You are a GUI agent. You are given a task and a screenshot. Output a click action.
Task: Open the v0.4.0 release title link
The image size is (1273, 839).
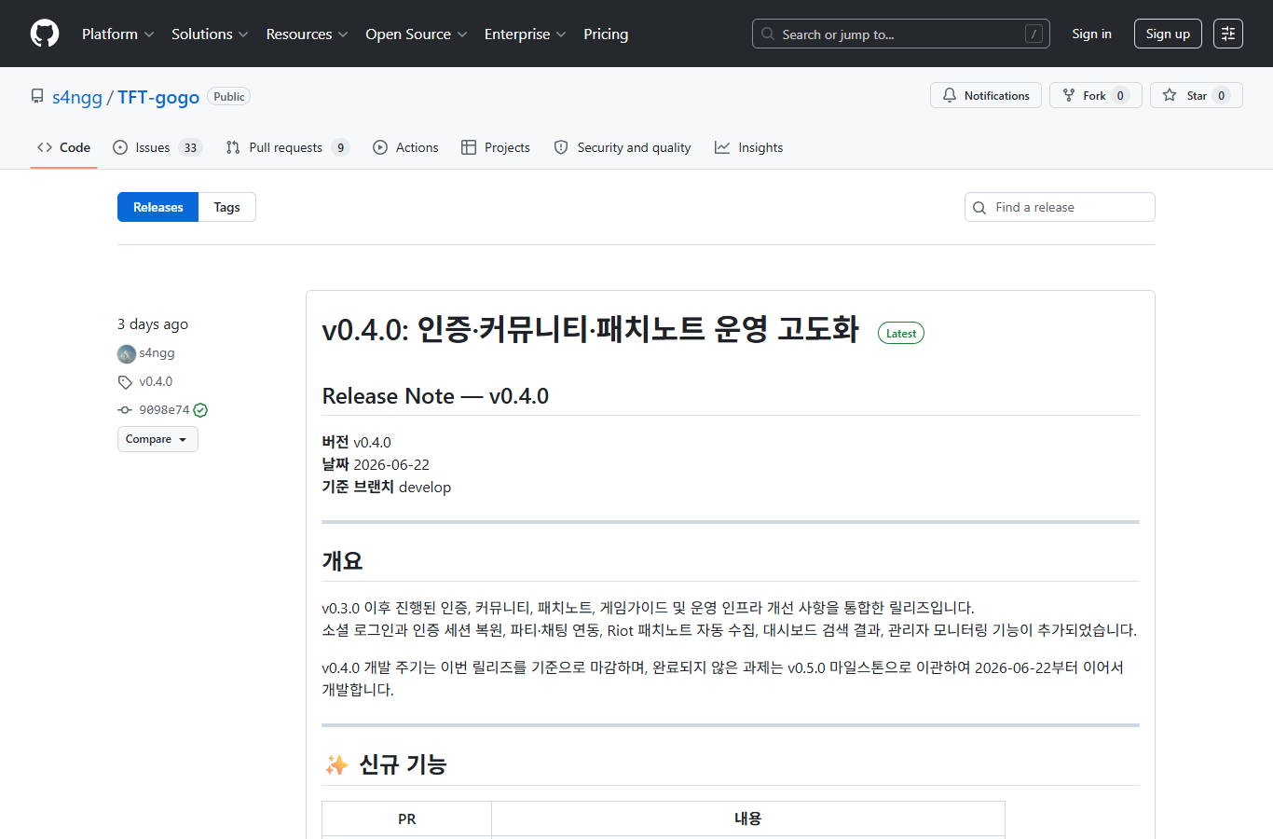[x=590, y=329]
